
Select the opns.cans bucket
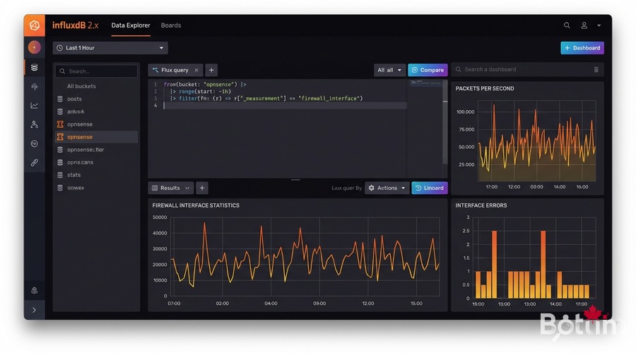tap(97, 162)
